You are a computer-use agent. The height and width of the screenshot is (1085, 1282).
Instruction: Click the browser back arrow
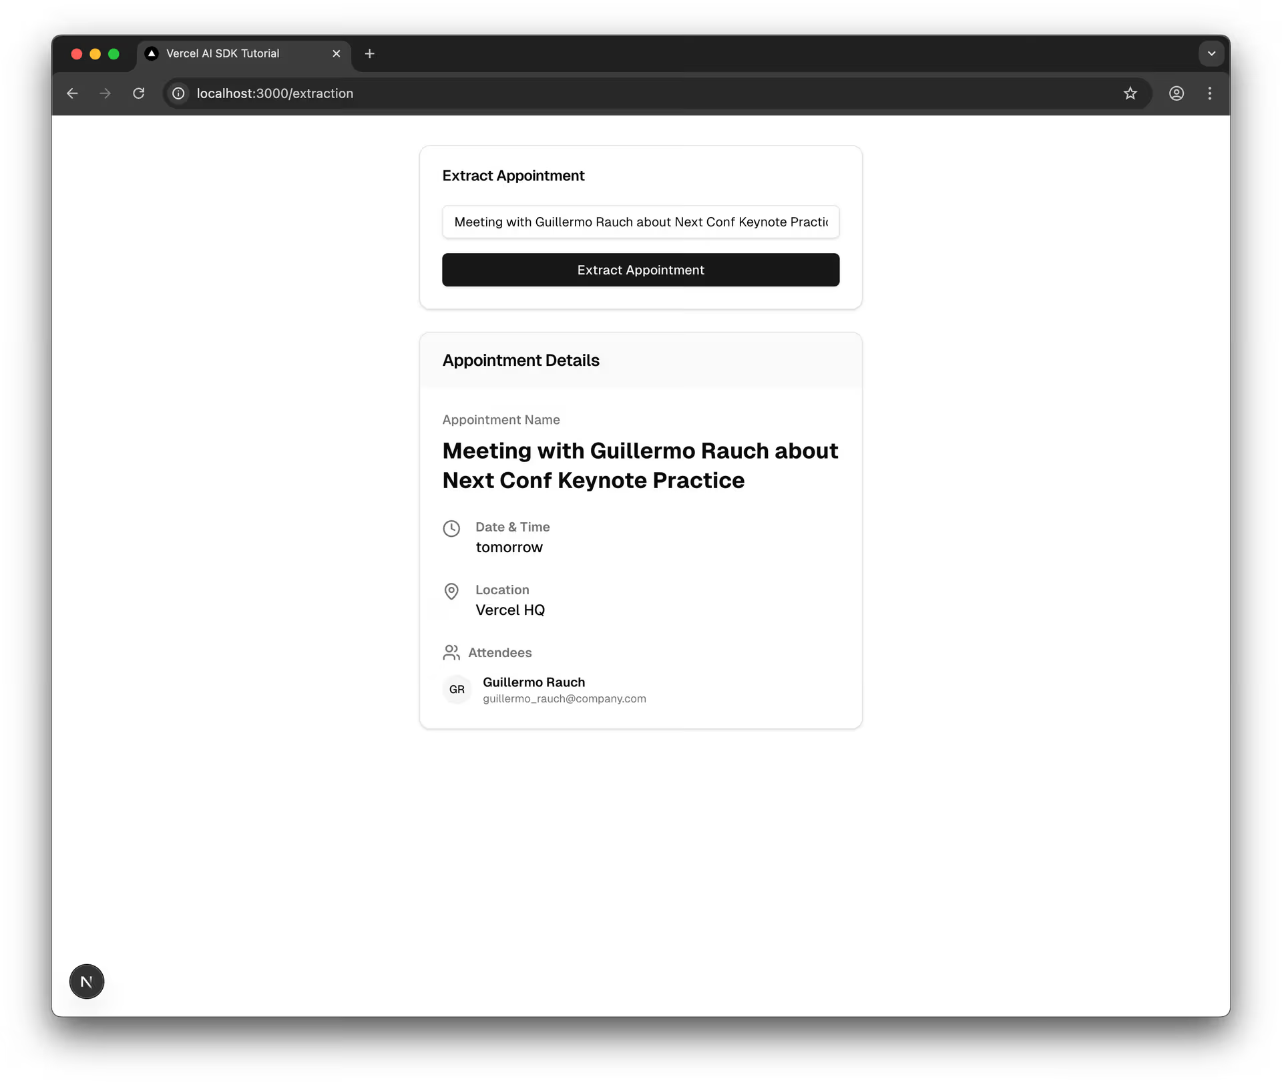pyautogui.click(x=72, y=93)
